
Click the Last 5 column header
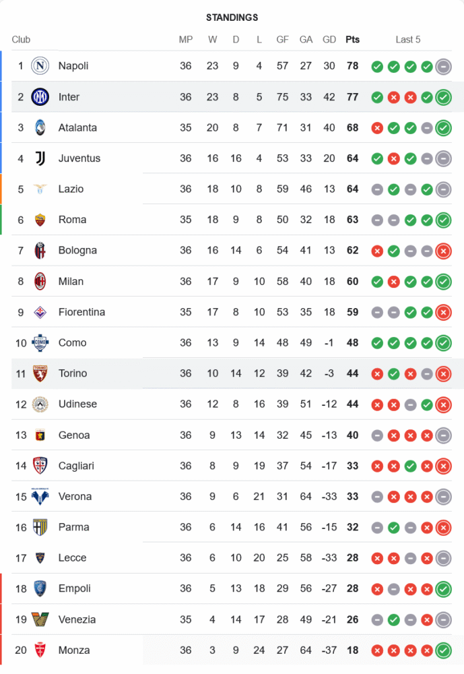[x=407, y=40]
